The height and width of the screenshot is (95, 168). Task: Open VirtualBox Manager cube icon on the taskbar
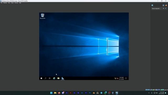pos(113,93)
